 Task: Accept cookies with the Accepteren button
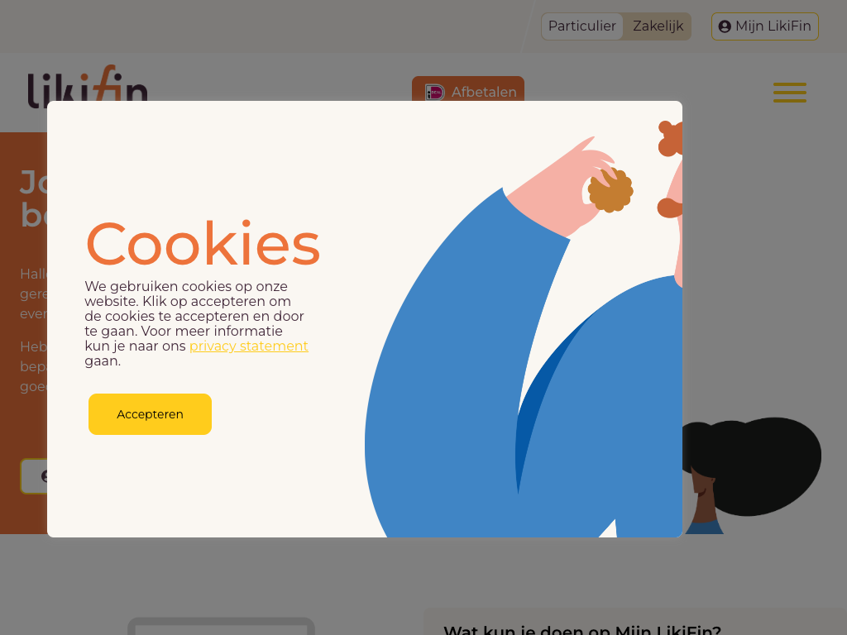point(151,414)
